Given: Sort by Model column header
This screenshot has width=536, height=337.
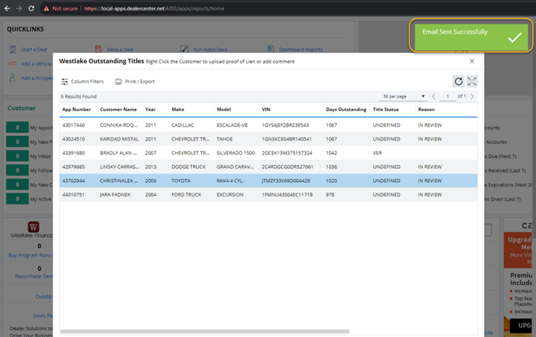Looking at the screenshot, I should point(223,109).
